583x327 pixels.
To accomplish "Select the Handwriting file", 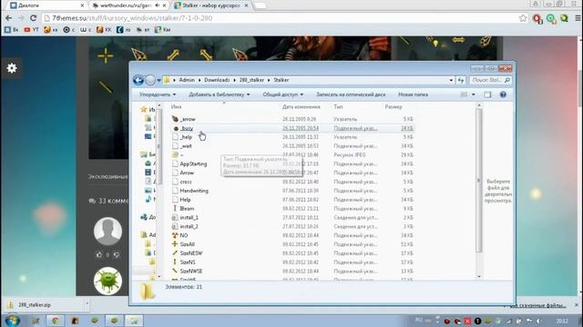I will tap(194, 191).
